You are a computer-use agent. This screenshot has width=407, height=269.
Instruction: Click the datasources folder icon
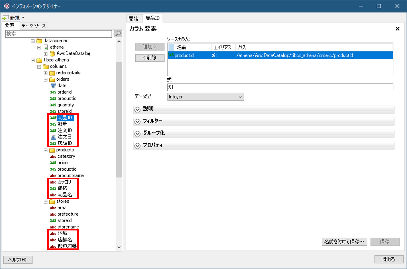coord(39,41)
